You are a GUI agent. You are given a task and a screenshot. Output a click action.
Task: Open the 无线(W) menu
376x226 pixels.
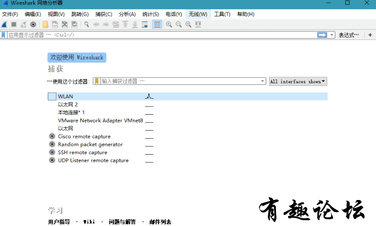pos(198,14)
